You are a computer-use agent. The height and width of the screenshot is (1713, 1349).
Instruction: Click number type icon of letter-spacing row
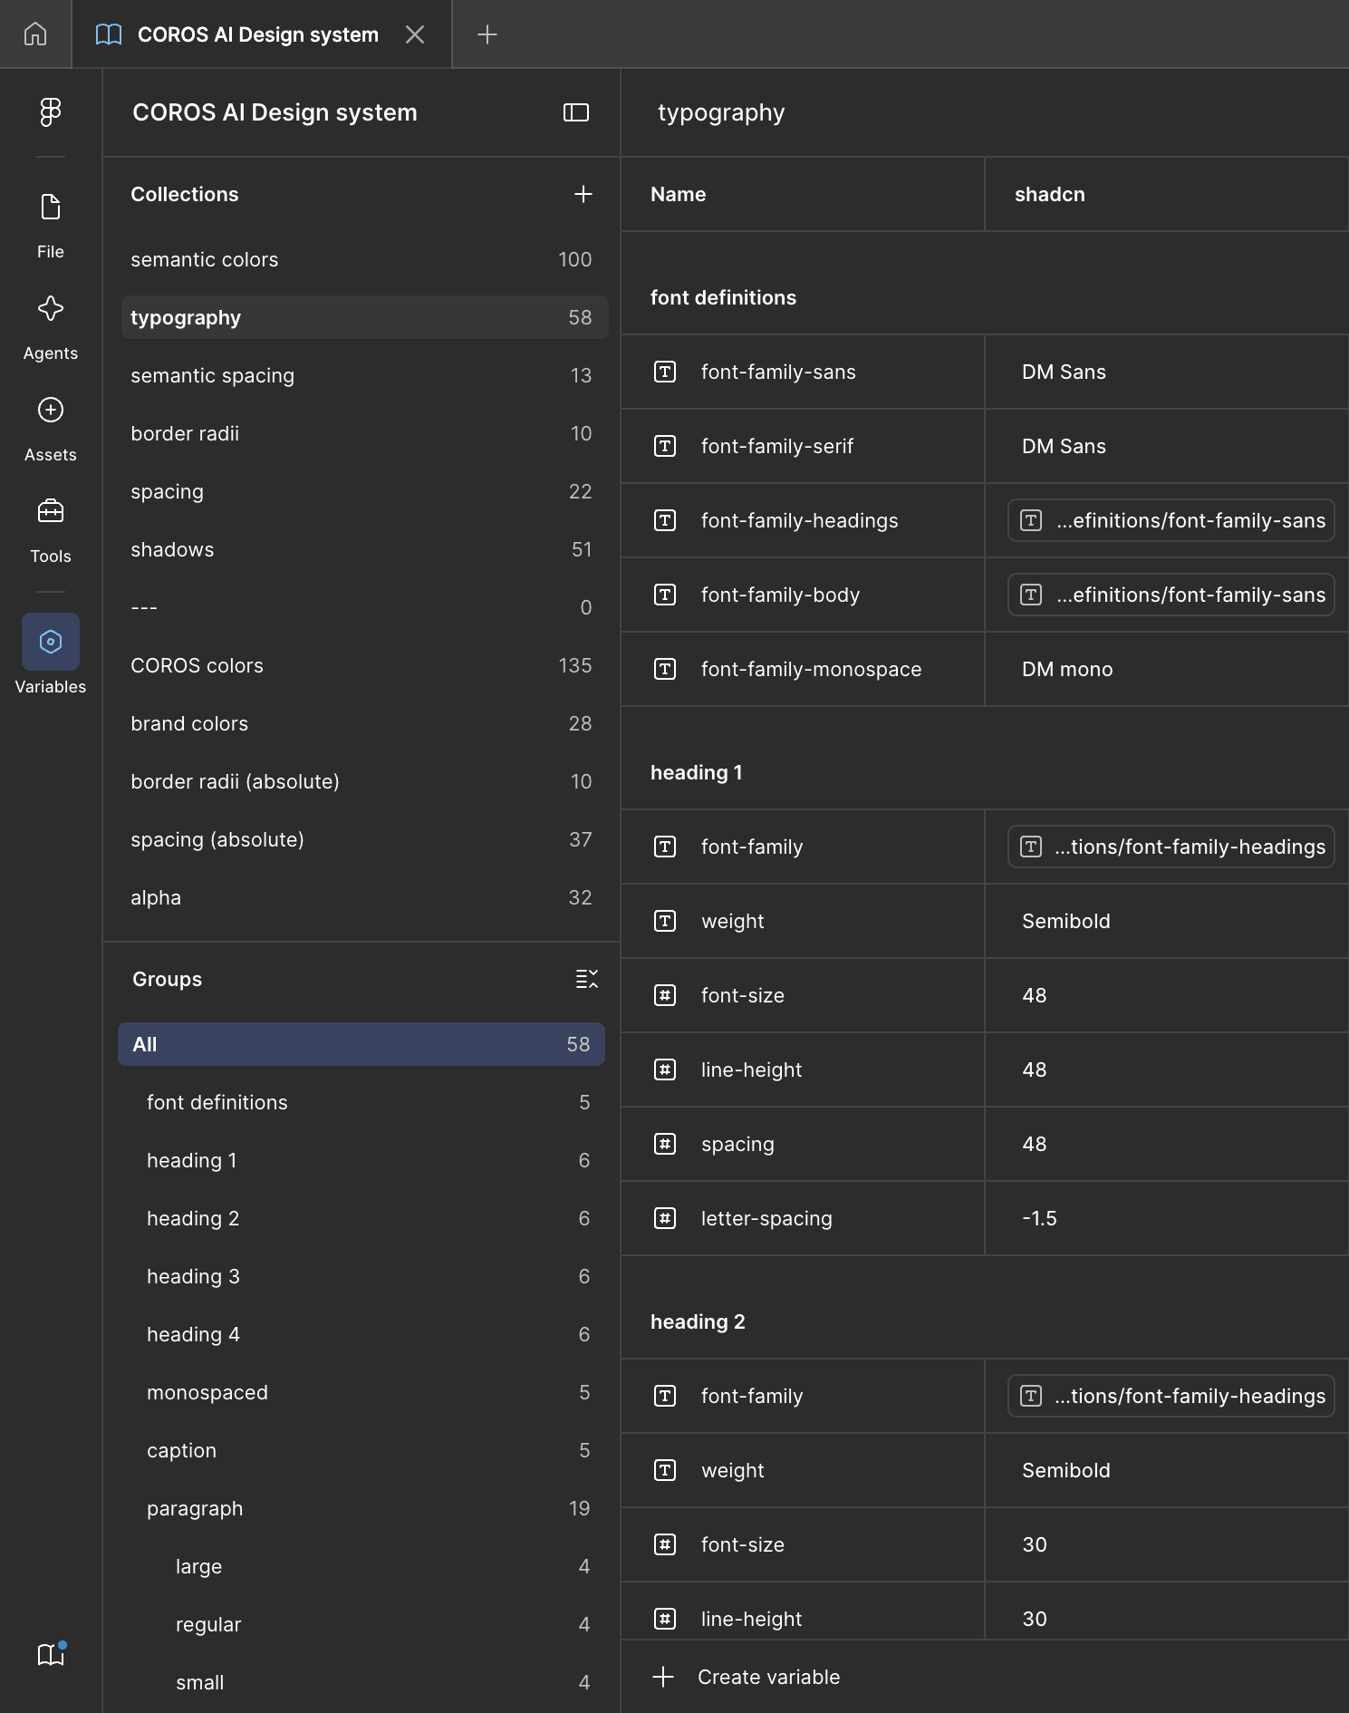point(665,1218)
